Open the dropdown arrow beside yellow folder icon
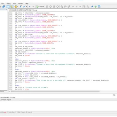 [x=18, y=7]
